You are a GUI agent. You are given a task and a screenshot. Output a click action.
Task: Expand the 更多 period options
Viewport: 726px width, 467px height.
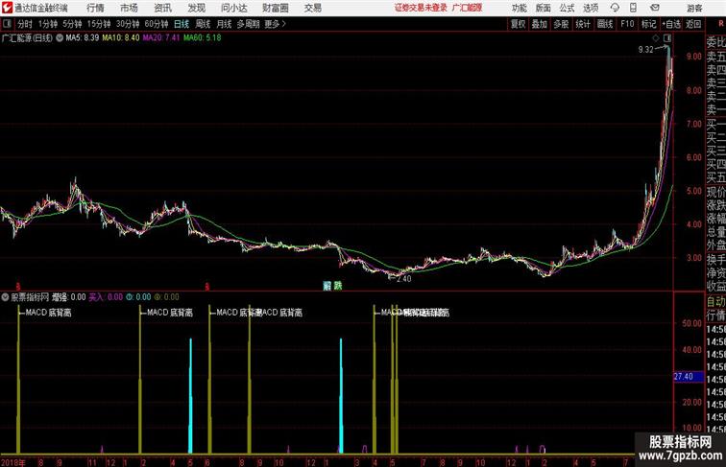click(x=275, y=24)
